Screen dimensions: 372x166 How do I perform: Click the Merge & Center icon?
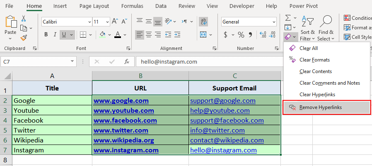(x=203, y=35)
